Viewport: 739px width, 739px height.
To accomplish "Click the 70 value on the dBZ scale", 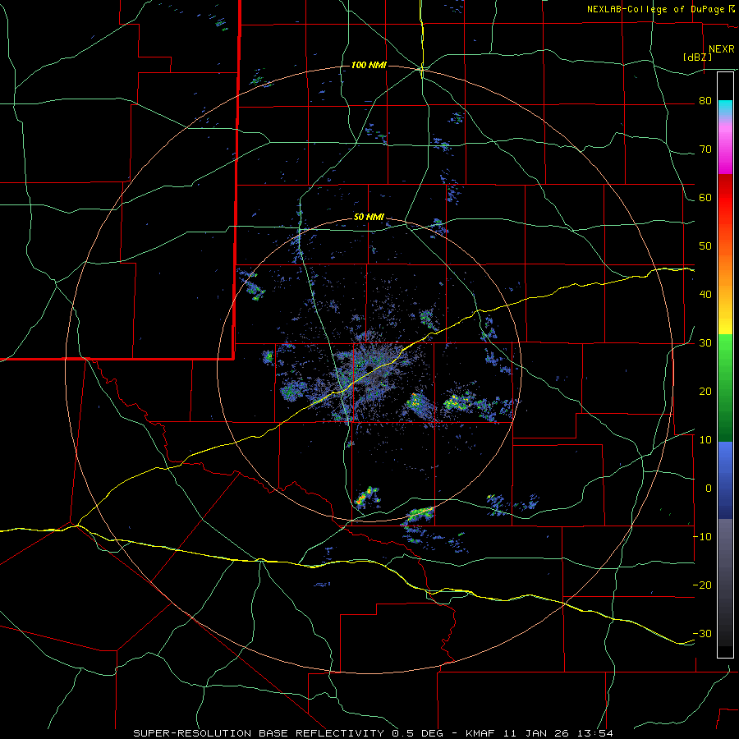I will 705,149.
